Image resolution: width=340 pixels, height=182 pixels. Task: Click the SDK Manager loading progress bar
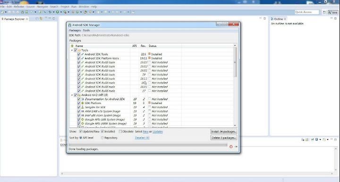pos(148,145)
